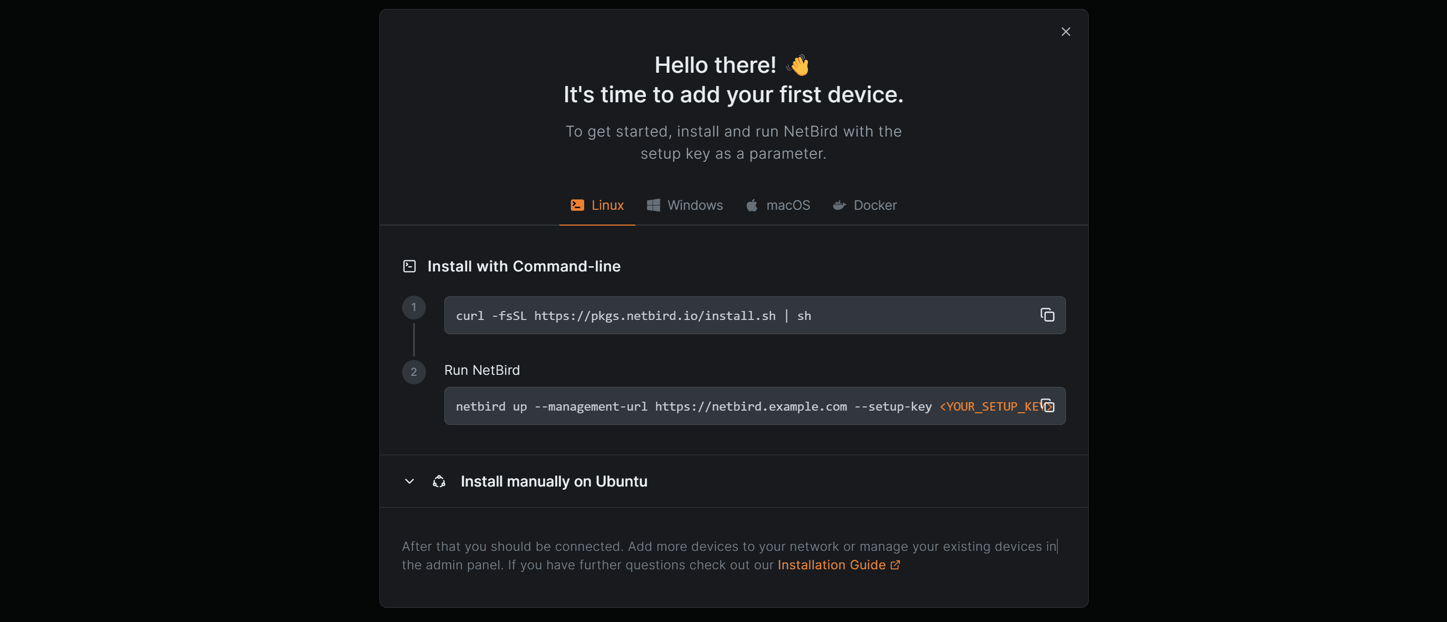Click the Linux terminal tab icon
Viewport: 1447px width, 622px height.
577,205
